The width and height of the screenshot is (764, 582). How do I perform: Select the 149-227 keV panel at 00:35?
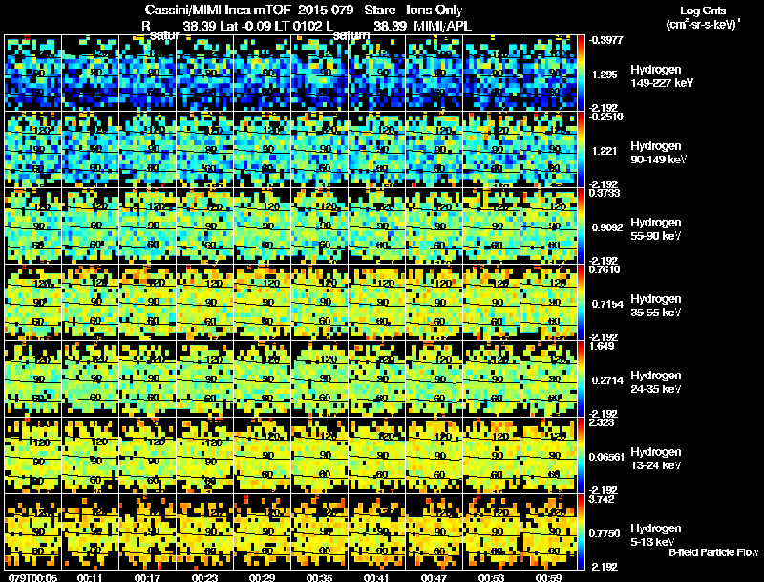[x=320, y=74]
